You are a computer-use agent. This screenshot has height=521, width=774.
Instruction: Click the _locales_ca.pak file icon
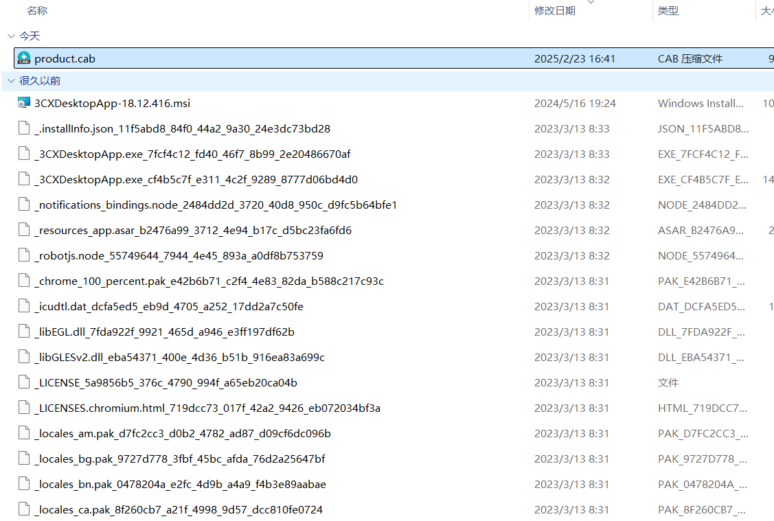point(23,509)
